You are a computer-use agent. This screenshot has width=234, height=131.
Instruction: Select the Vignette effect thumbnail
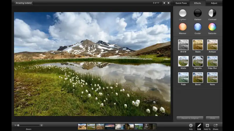(x=198, y=61)
